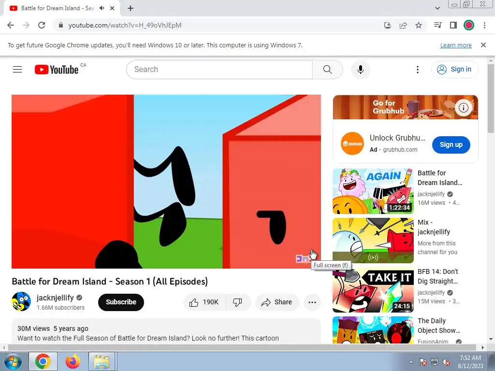This screenshot has width=495, height=371.
Task: Start voice search with microphone icon
Action: tap(360, 70)
